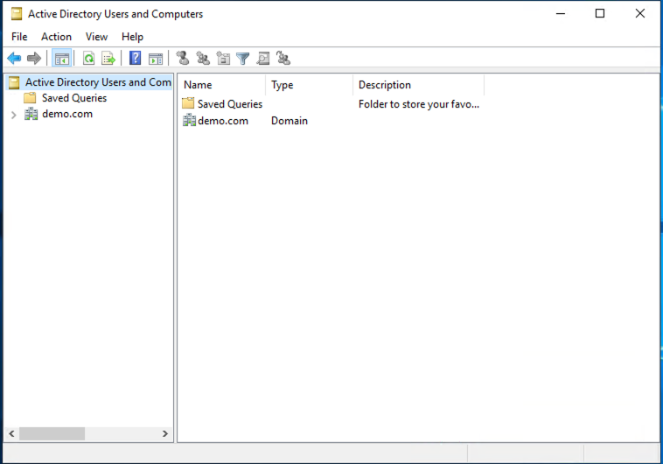Click the Export List toolbar icon
663x464 pixels.
[x=108, y=59]
